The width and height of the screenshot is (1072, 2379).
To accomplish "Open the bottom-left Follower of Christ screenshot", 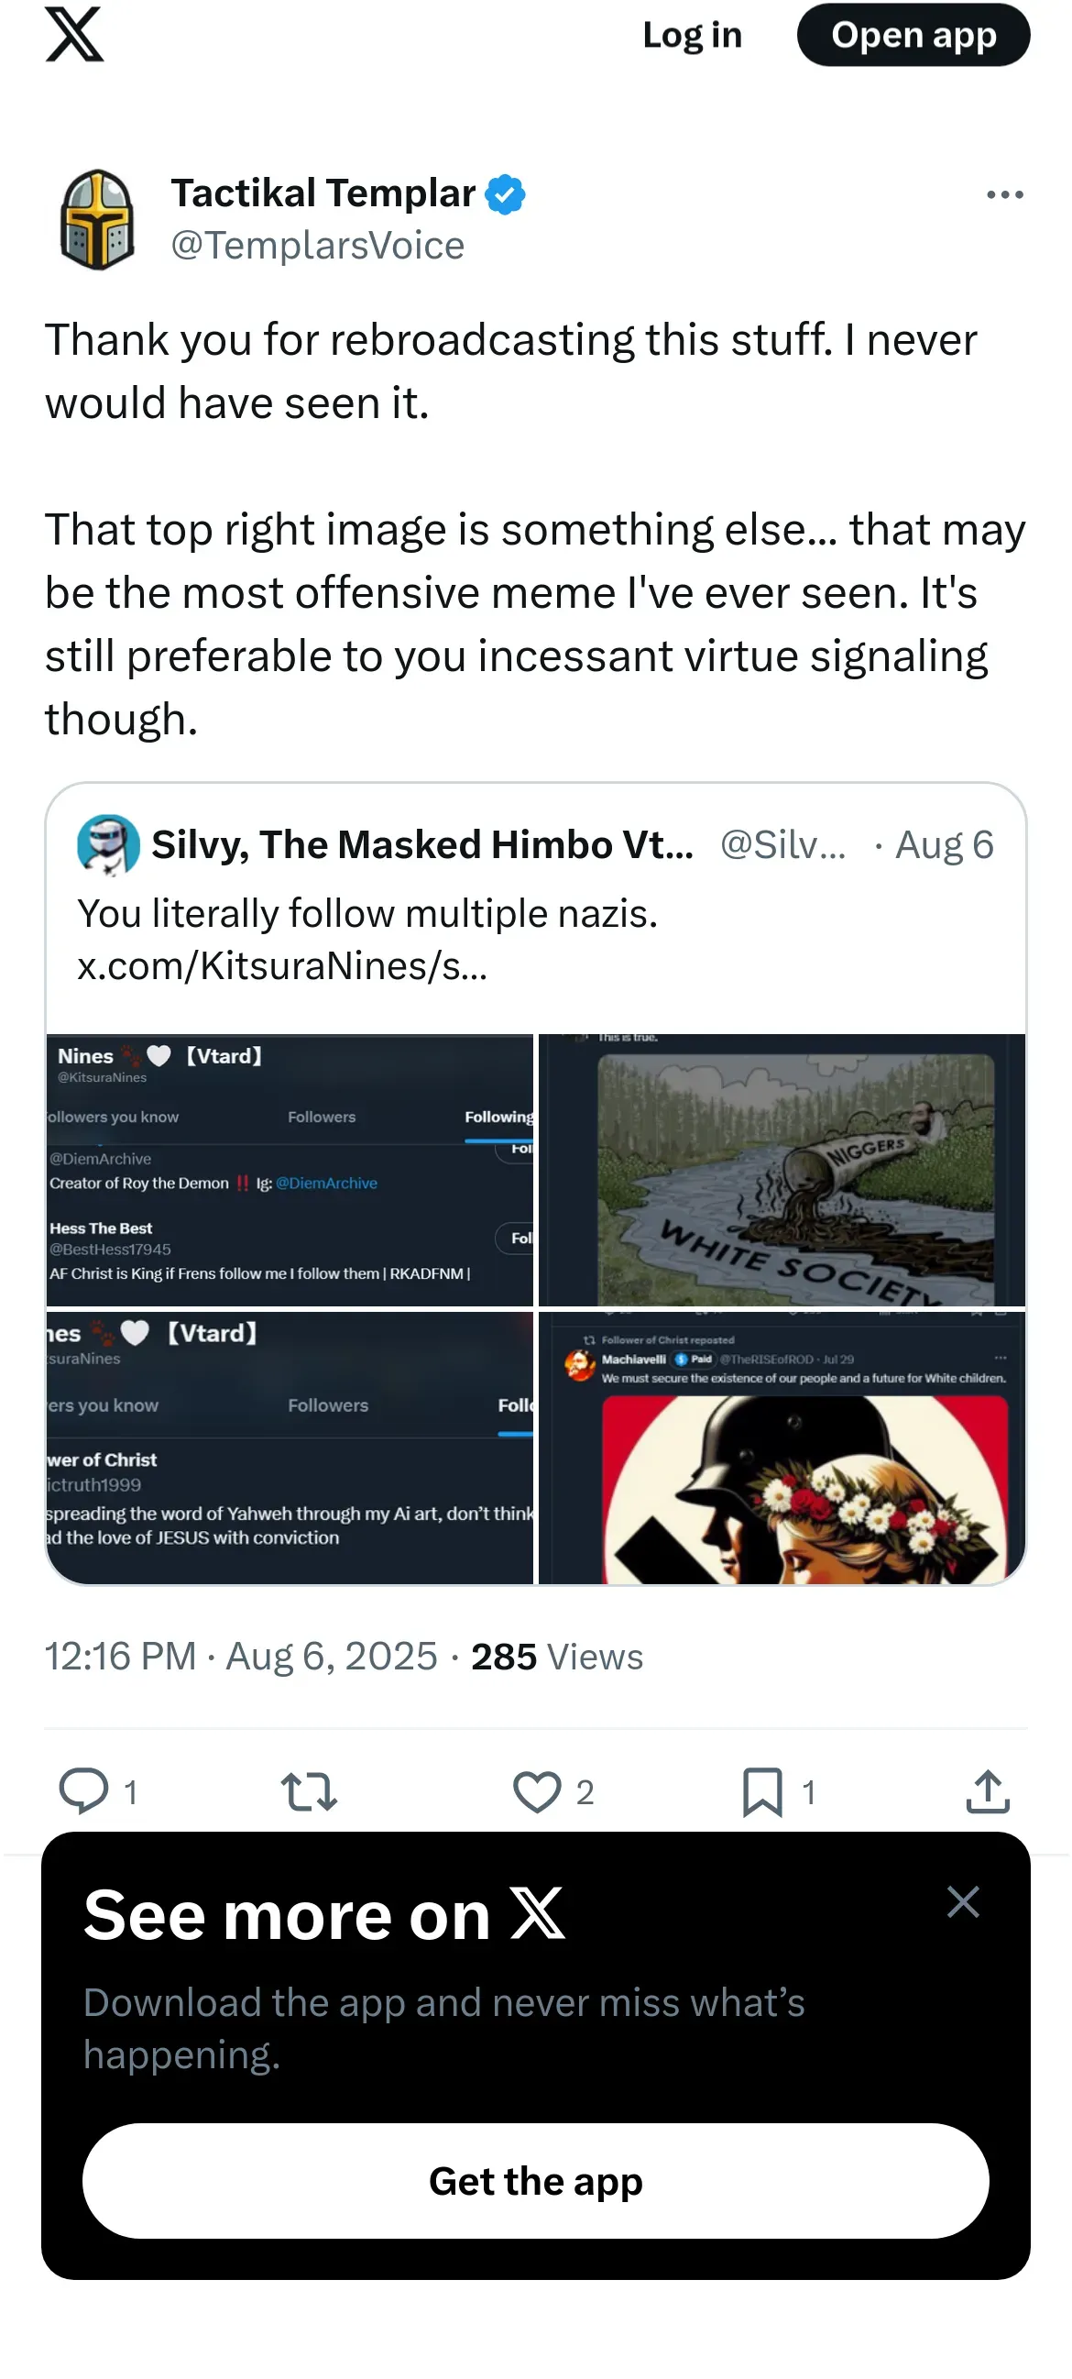I will (290, 1448).
